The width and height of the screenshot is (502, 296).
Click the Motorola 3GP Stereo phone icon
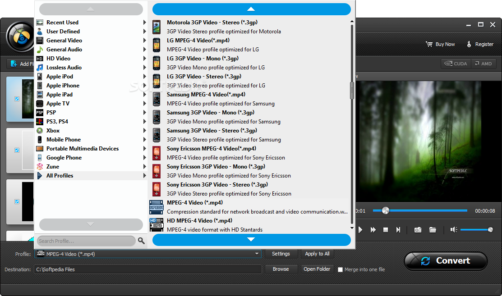point(156,27)
